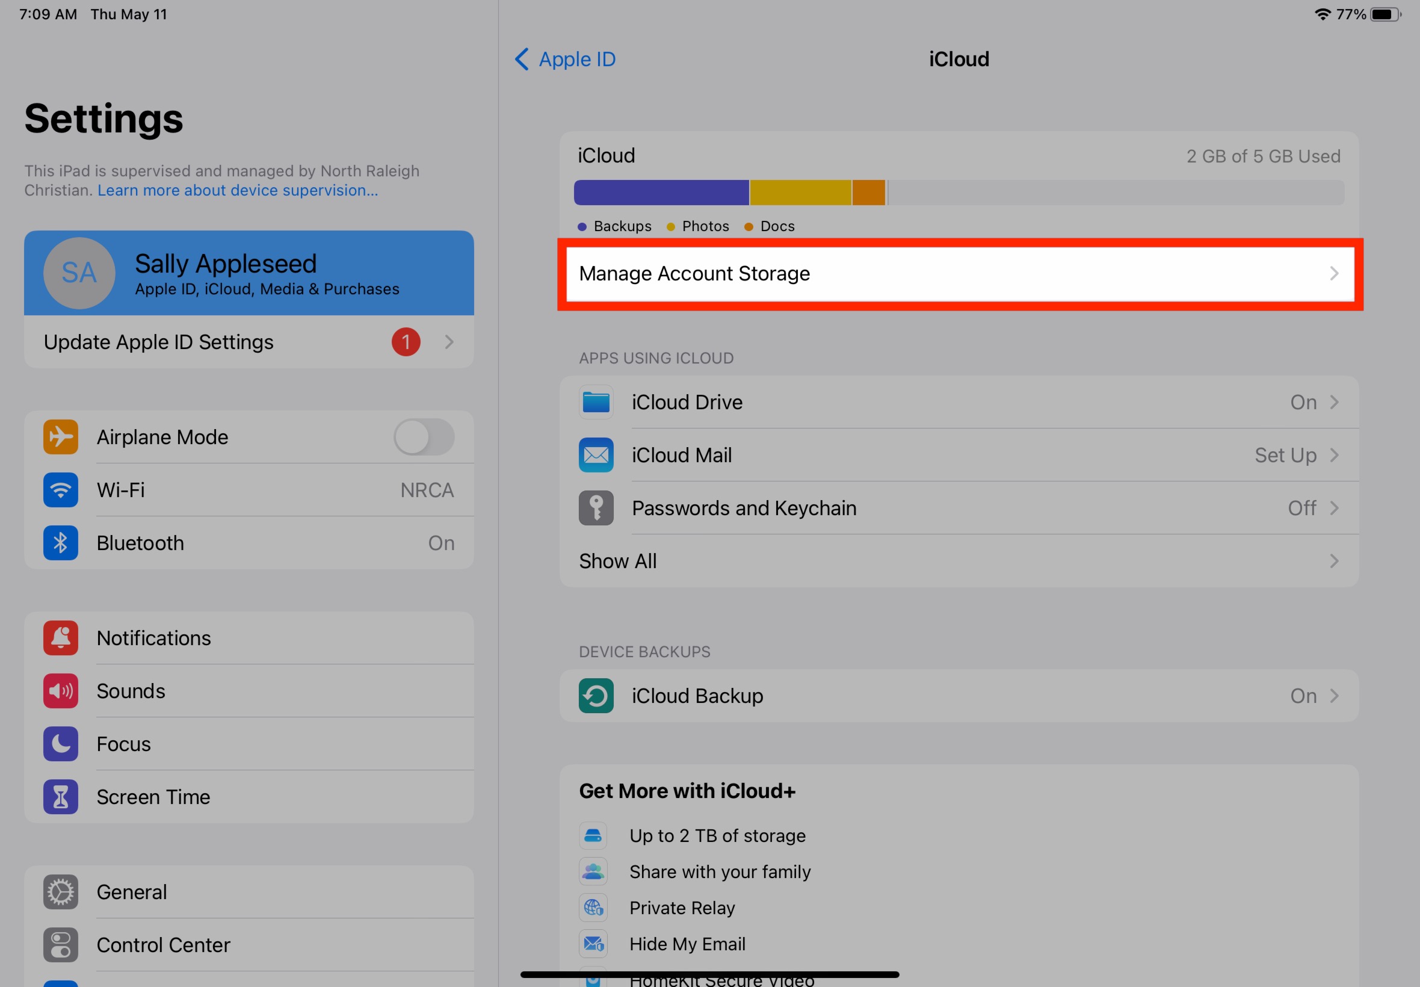This screenshot has width=1420, height=987.
Task: Expand Update Apple ID Settings chevron
Action: click(449, 341)
